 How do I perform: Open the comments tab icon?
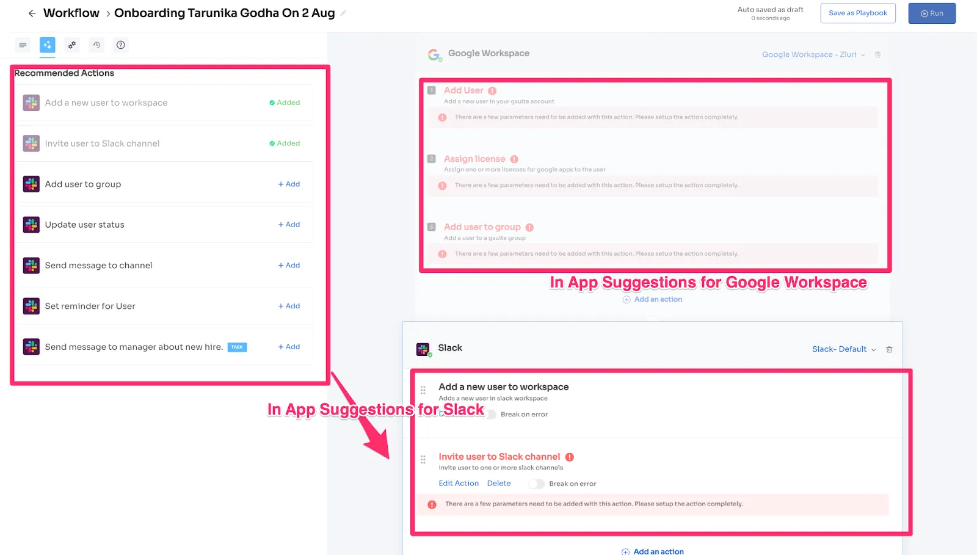pos(23,45)
